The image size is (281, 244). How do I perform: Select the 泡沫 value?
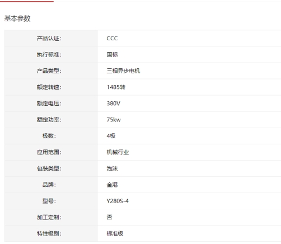pyautogui.click(x=112, y=168)
